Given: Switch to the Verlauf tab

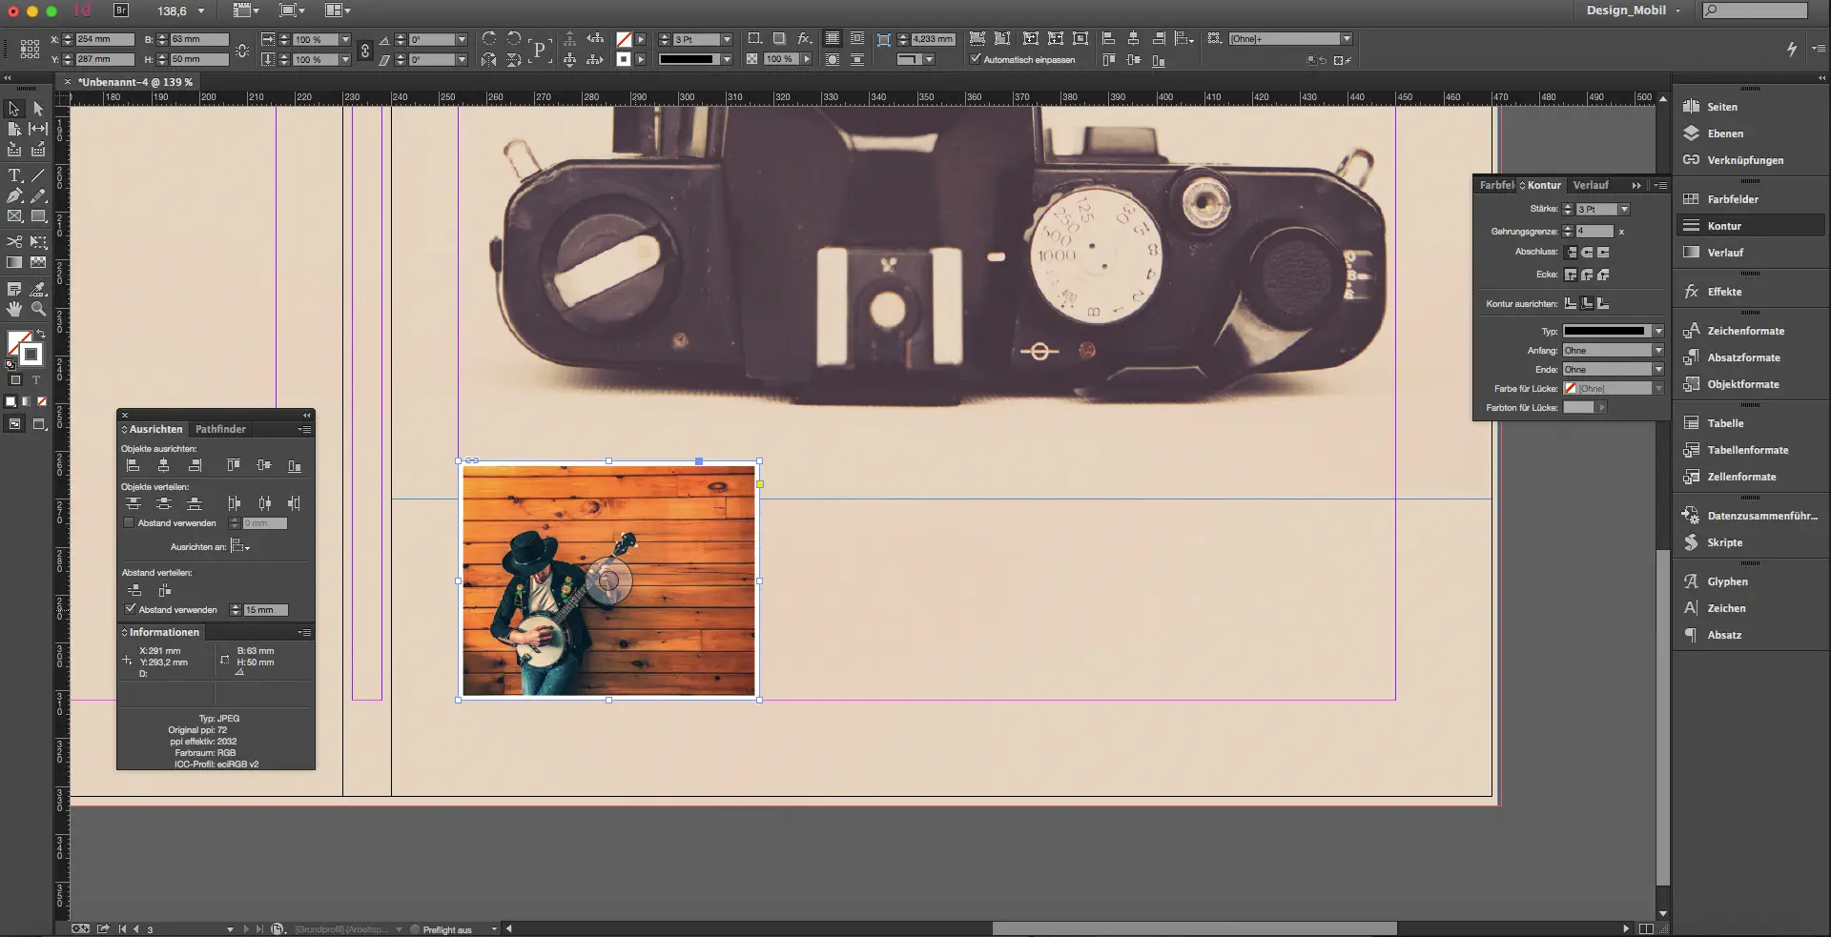Looking at the screenshot, I should click(x=1590, y=186).
